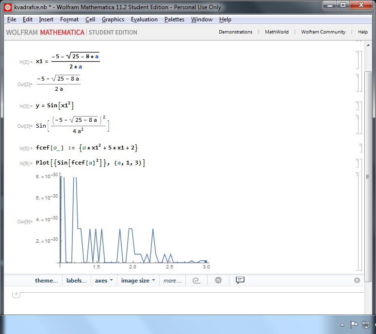This screenshot has height=334, width=376.
Task: Click the labels... suggestion button
Action: pyautogui.click(x=77, y=281)
